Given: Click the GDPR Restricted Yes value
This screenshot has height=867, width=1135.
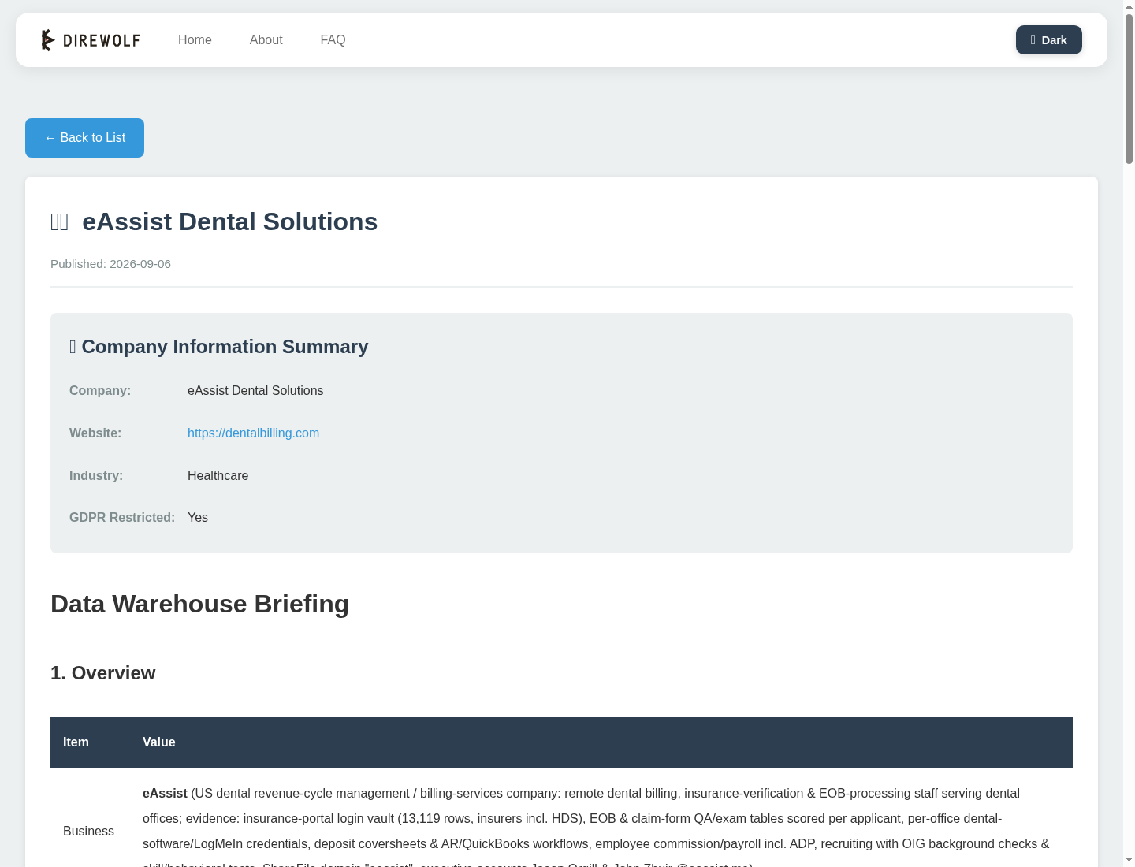Looking at the screenshot, I should tap(198, 517).
